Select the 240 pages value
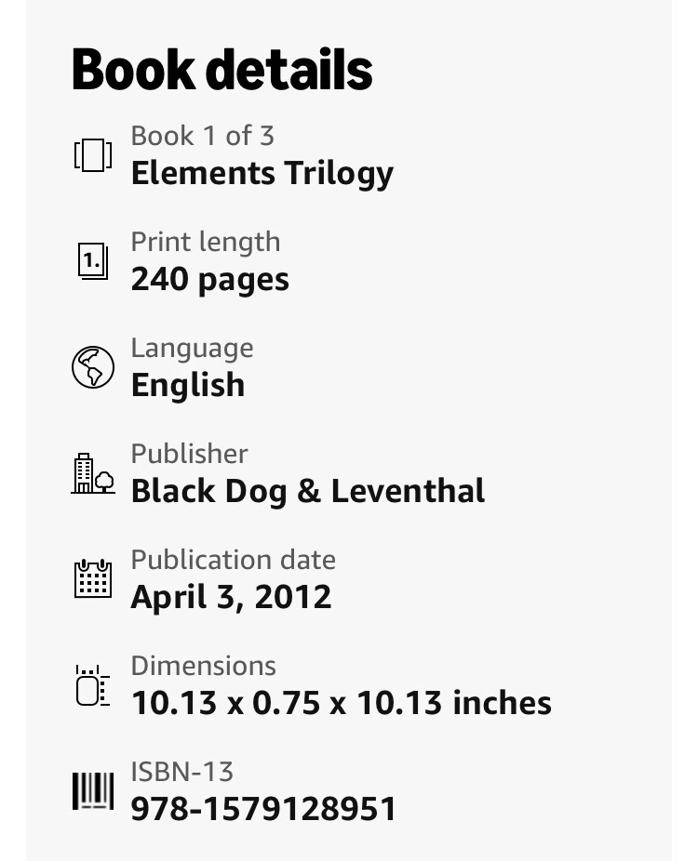Screen dimensions: 698x861 [x=210, y=280]
